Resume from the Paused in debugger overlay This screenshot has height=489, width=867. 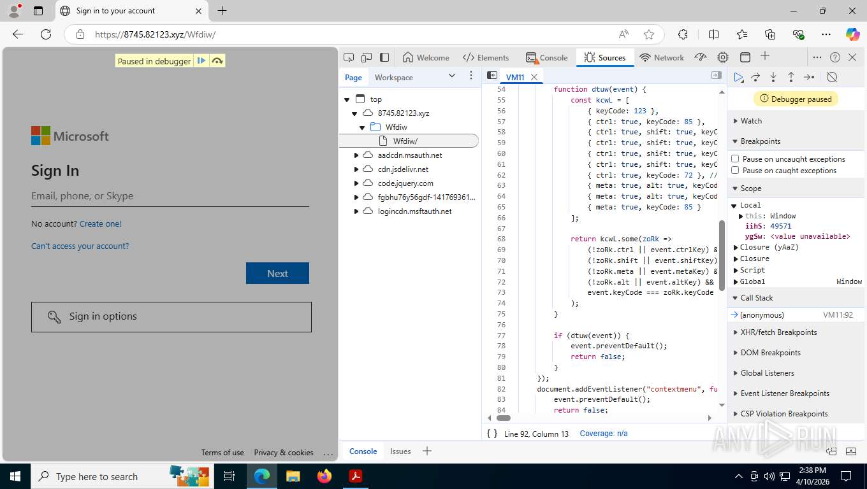pyautogui.click(x=201, y=61)
